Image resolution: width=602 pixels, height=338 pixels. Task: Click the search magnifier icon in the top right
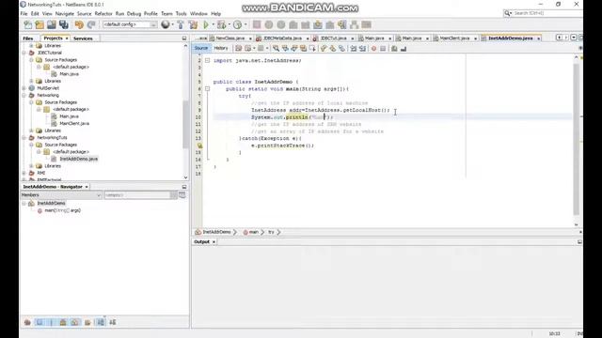coord(508,13)
